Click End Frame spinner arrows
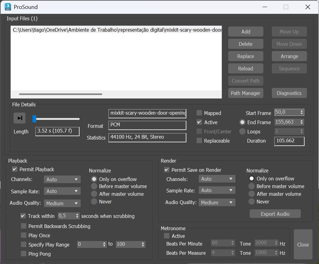This screenshot has width=319, height=264. (302, 122)
